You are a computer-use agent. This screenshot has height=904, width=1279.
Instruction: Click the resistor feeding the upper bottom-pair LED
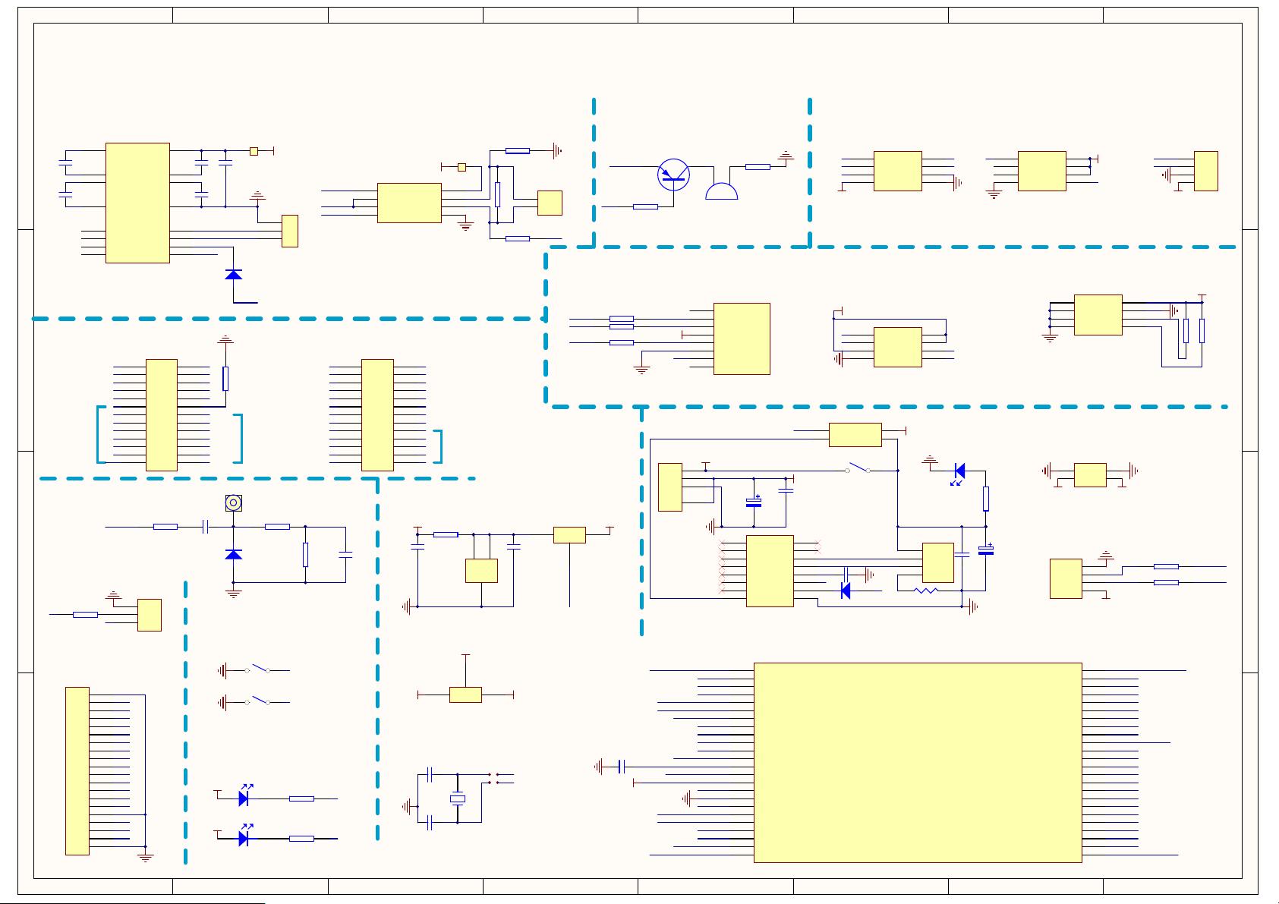pos(301,798)
